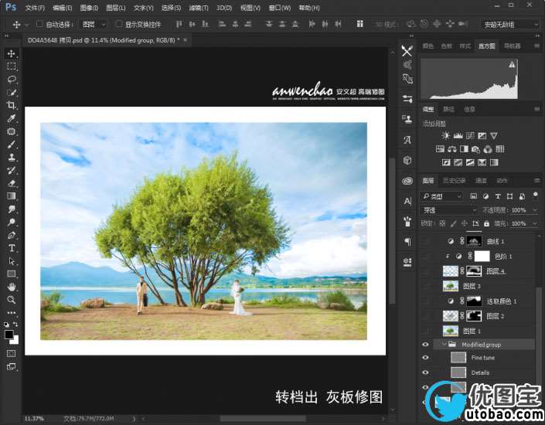Collapse the Modified group folder arrow
The image size is (545, 425).
pyautogui.click(x=445, y=344)
